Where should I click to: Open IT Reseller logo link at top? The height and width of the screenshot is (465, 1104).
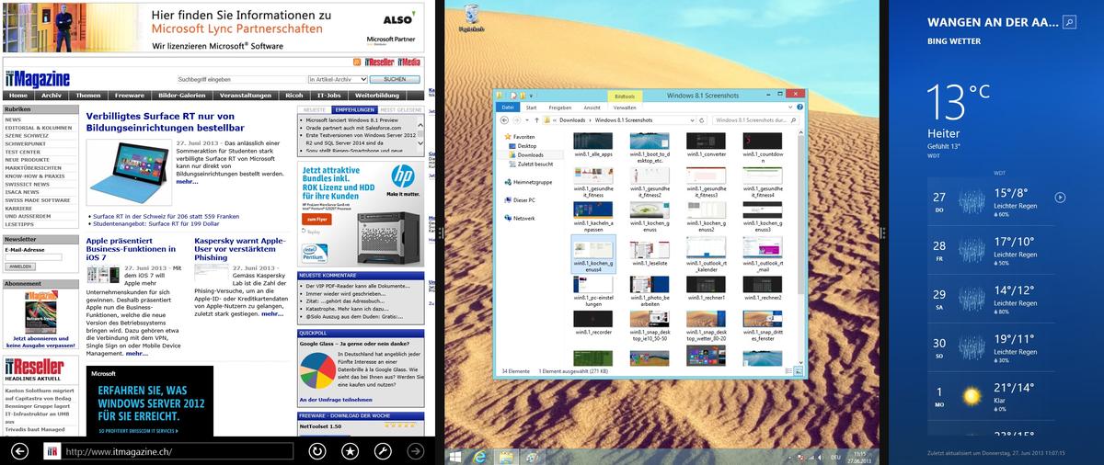click(x=379, y=62)
